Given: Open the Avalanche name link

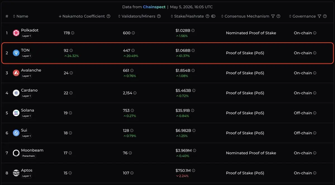Looking at the screenshot, I should coord(31,70).
